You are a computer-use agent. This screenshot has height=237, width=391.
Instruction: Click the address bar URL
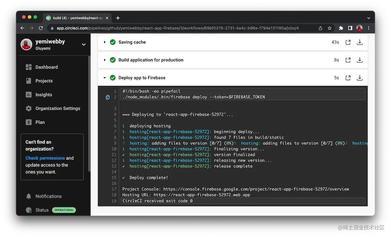point(178,28)
